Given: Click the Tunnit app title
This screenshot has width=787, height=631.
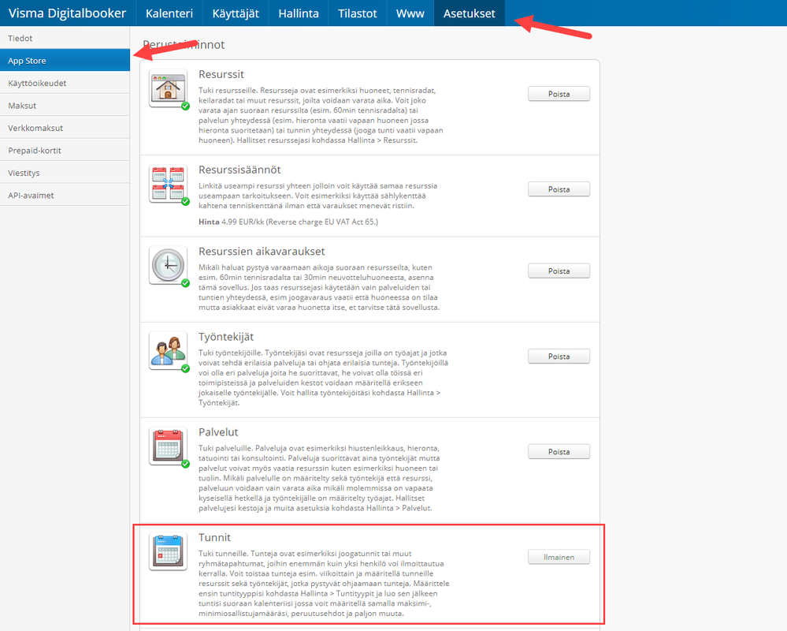Looking at the screenshot, I should click(214, 538).
